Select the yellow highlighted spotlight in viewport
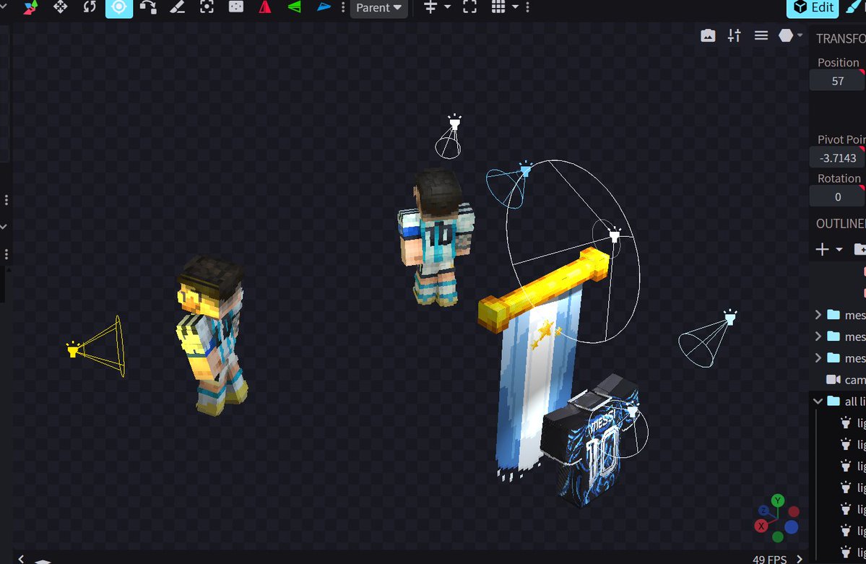Image resolution: width=866 pixels, height=564 pixels. 73,349
